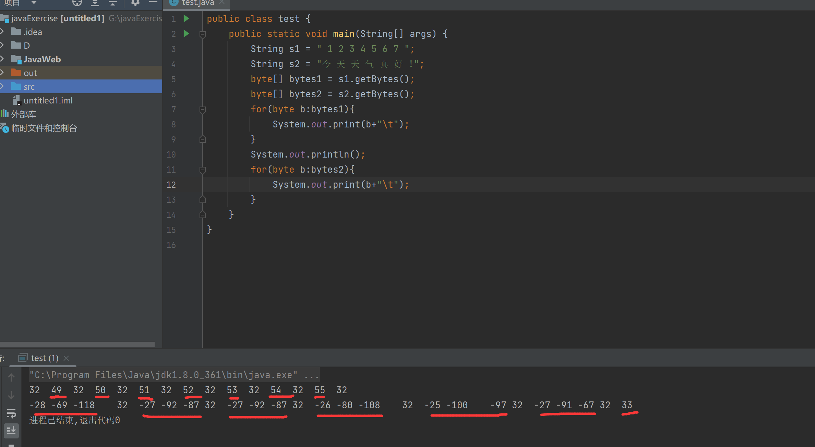Collapse all in project toolbar

tap(113, 3)
